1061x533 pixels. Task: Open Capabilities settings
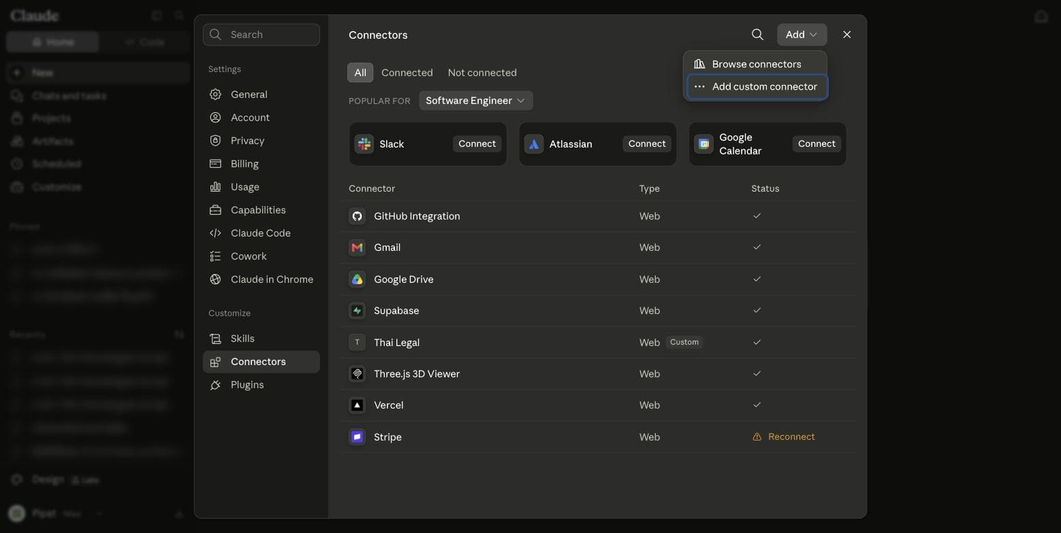coord(261,210)
